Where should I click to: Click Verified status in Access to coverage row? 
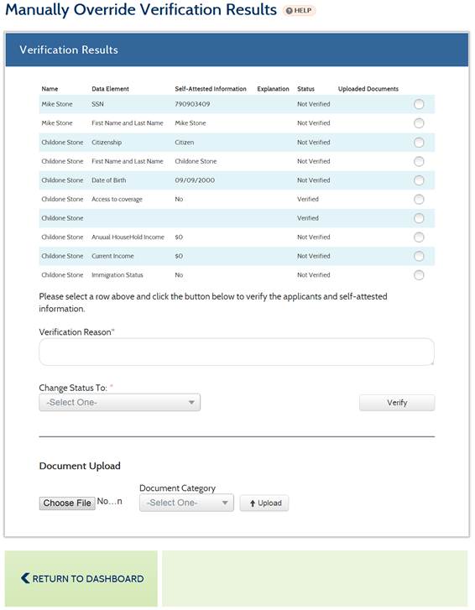(x=308, y=199)
